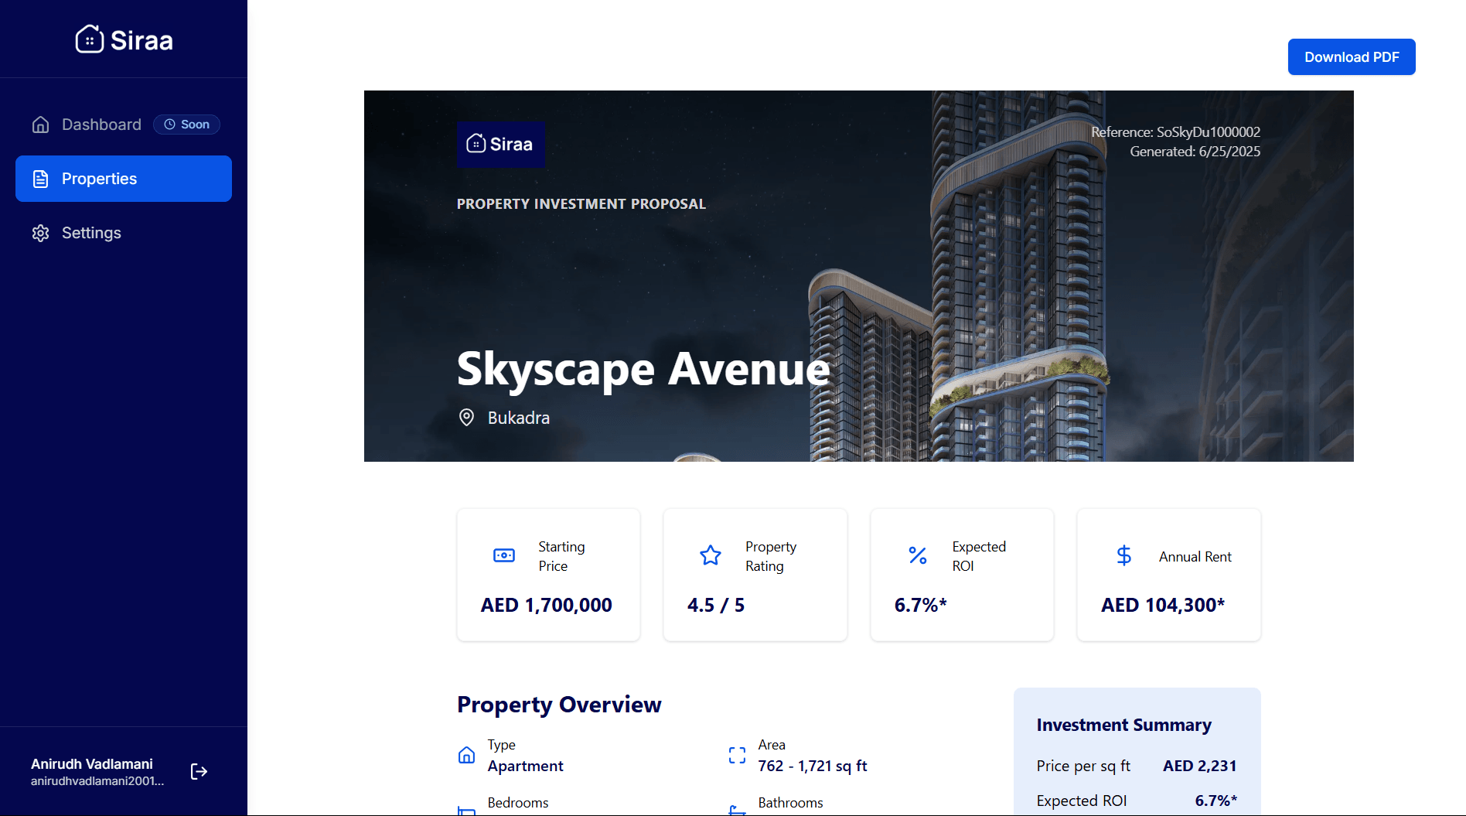
Task: Click the Bathrooms bath icon
Action: [x=736, y=809]
